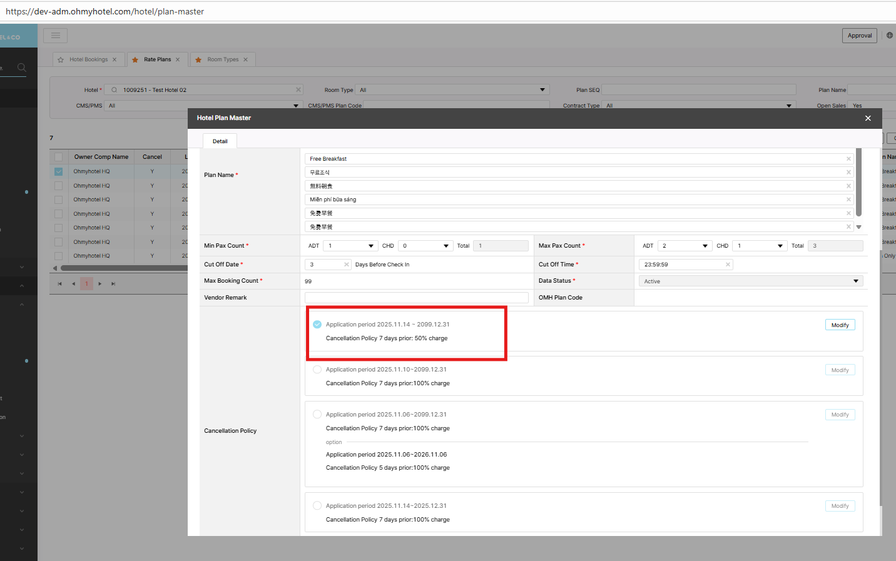Switch to the Hotel Bookings tab

(88, 60)
